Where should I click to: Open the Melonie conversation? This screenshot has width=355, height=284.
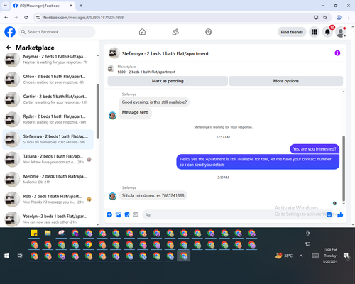pyautogui.click(x=48, y=179)
